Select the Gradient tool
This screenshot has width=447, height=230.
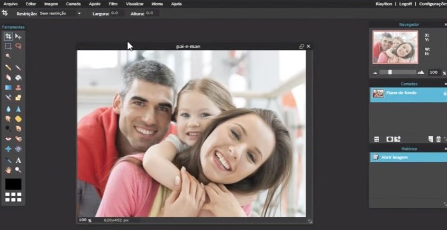click(x=8, y=87)
